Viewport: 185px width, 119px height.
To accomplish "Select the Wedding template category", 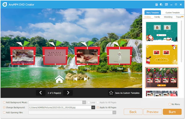I will (x=168, y=17).
